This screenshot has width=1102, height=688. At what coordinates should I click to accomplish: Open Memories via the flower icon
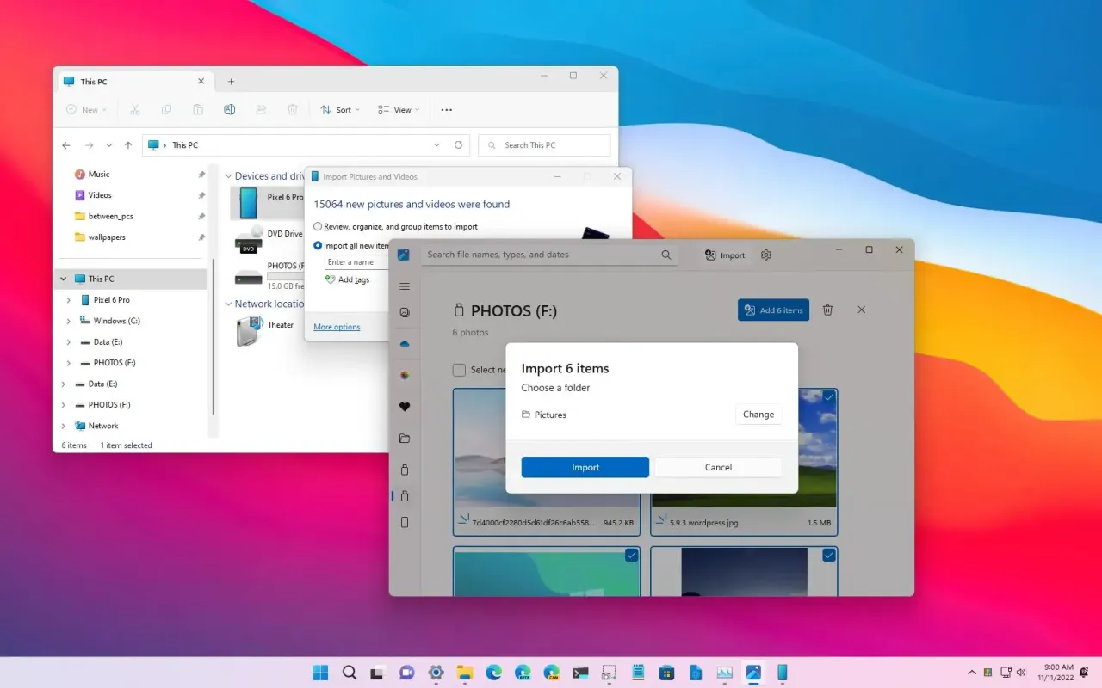point(405,375)
